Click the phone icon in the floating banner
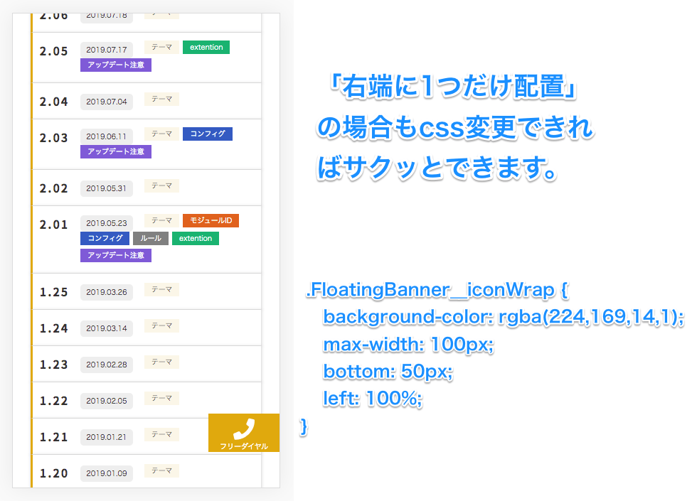Image resolution: width=692 pixels, height=501 pixels. 244,429
